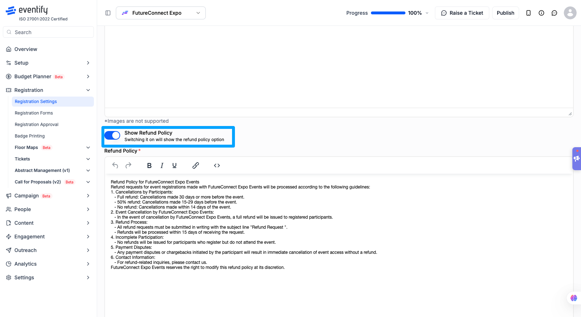This screenshot has width=581, height=317.
Task: Open Badge Printing page
Action: point(53,136)
